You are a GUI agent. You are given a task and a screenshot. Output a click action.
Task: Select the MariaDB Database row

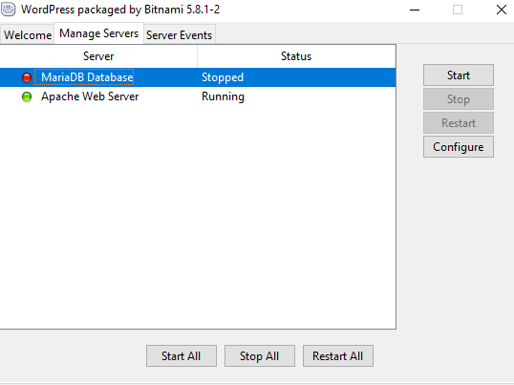(198, 77)
